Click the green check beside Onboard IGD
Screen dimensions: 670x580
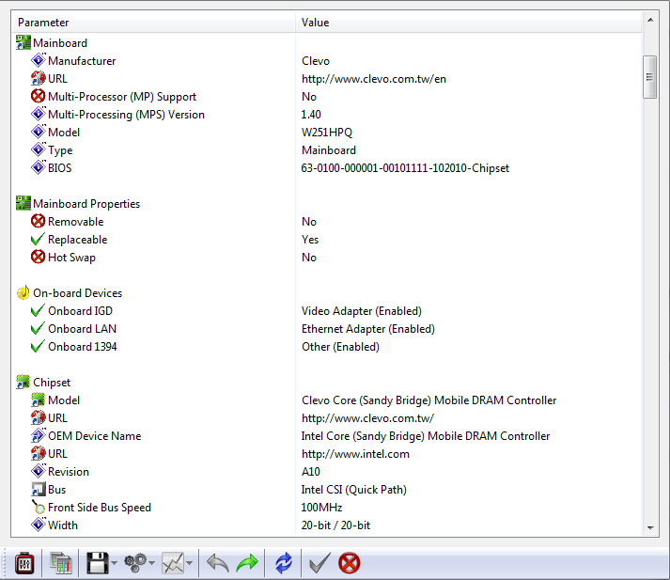pos(38,310)
